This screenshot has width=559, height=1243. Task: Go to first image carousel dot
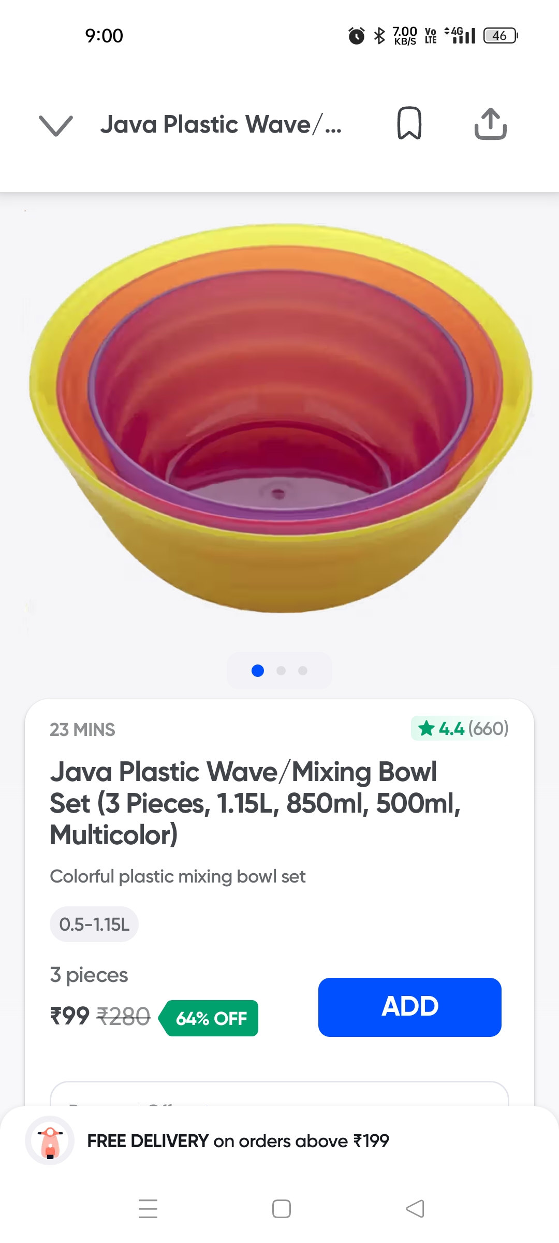pos(258,671)
